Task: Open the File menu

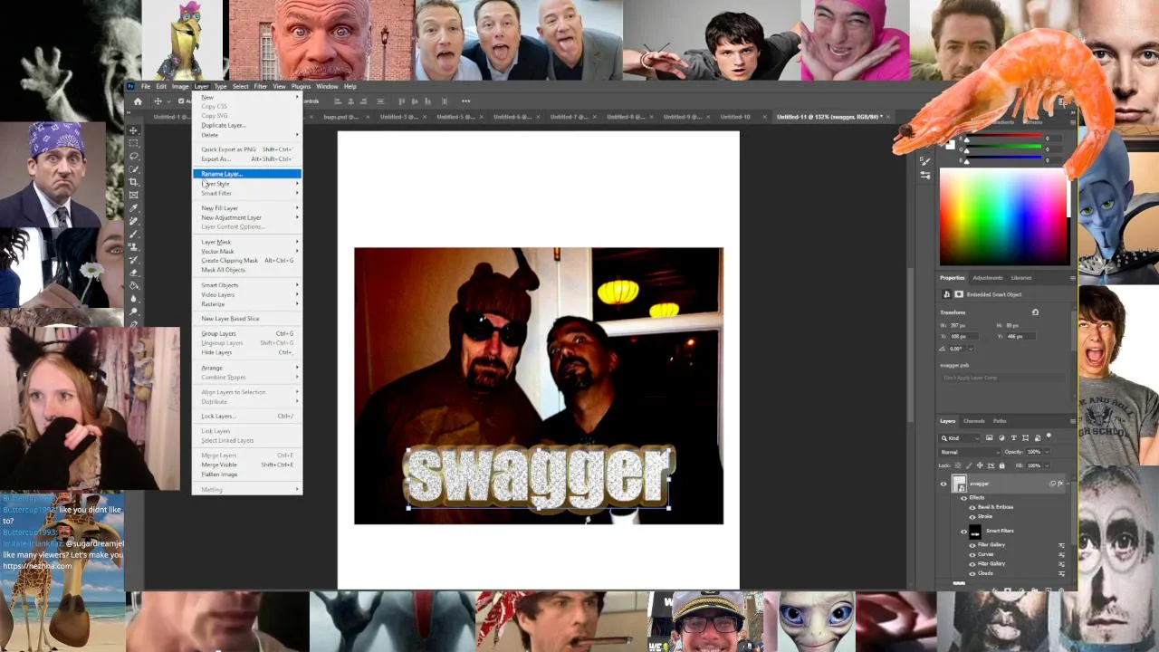Action: point(146,87)
